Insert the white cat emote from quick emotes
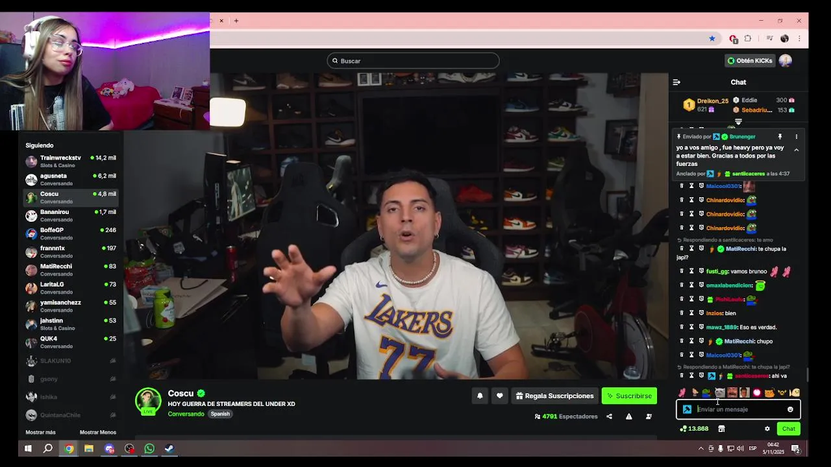The height and width of the screenshot is (467, 831). pos(719,392)
